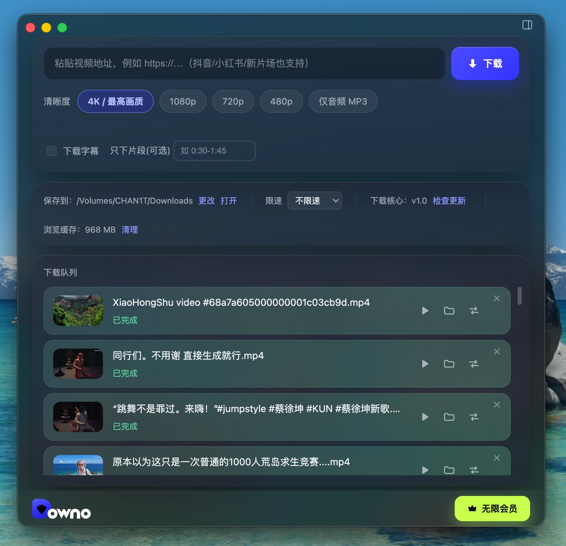566x546 pixels.
Task: Click convert arrows for 跳舞不是罪过 item
Action: pyautogui.click(x=474, y=417)
